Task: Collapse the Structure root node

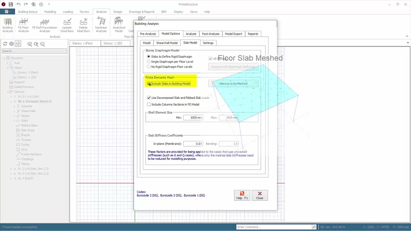Action: (x=4, y=58)
